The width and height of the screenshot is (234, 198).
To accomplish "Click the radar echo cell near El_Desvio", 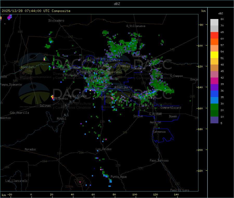I will 52,97.
